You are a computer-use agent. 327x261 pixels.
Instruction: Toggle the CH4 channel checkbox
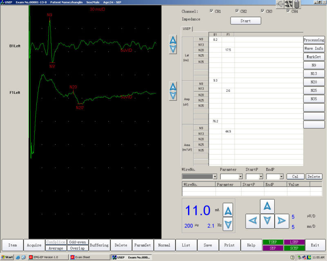pyautogui.click(x=288, y=11)
